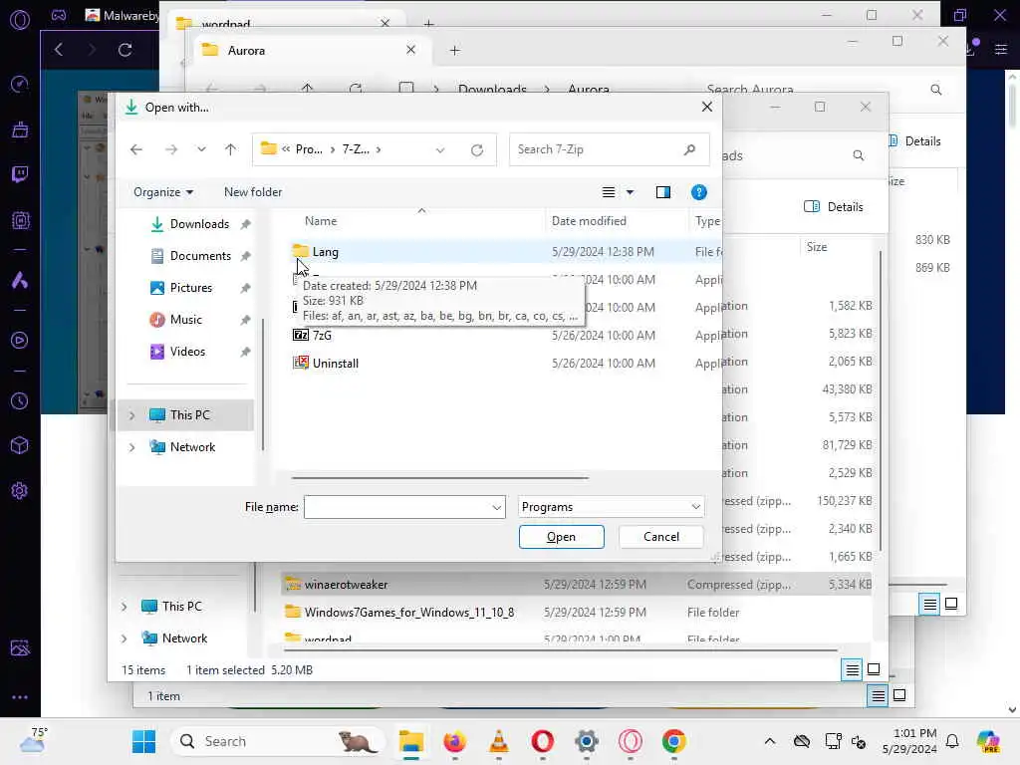Expand Network in the Explorer window
1020x765 pixels.
pyautogui.click(x=125, y=638)
